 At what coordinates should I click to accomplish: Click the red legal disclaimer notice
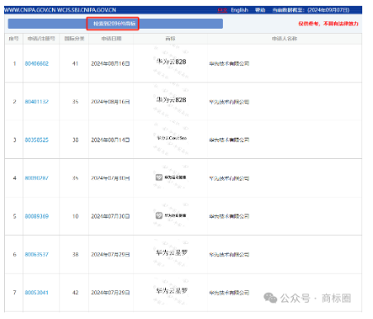[x=328, y=24]
